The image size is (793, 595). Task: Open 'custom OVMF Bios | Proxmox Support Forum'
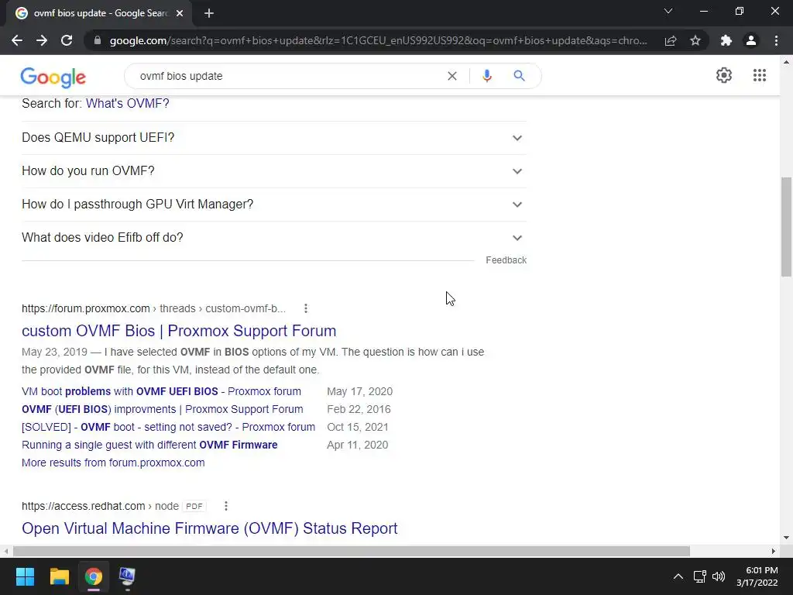click(x=179, y=331)
